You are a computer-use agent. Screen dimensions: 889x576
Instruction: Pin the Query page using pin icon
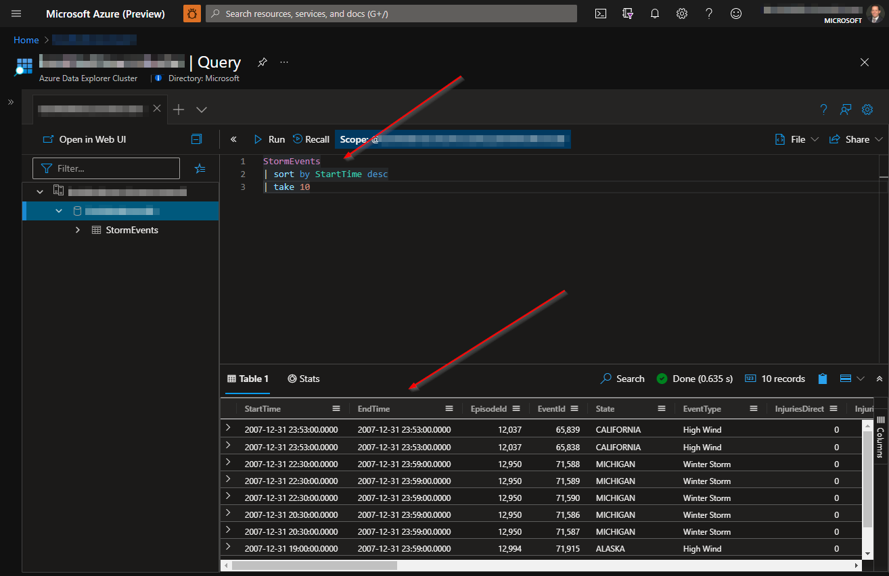point(262,62)
